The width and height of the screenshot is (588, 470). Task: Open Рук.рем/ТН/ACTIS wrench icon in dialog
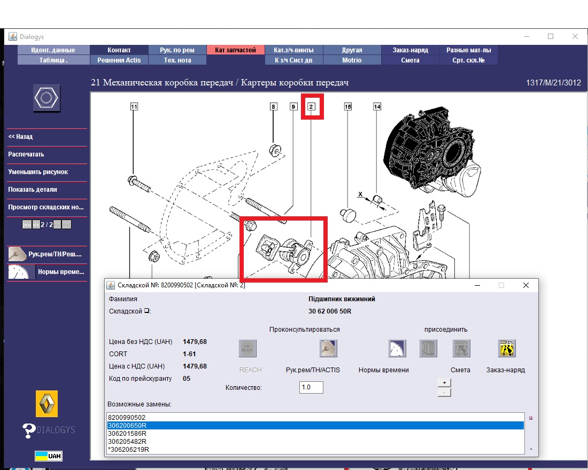click(x=328, y=348)
